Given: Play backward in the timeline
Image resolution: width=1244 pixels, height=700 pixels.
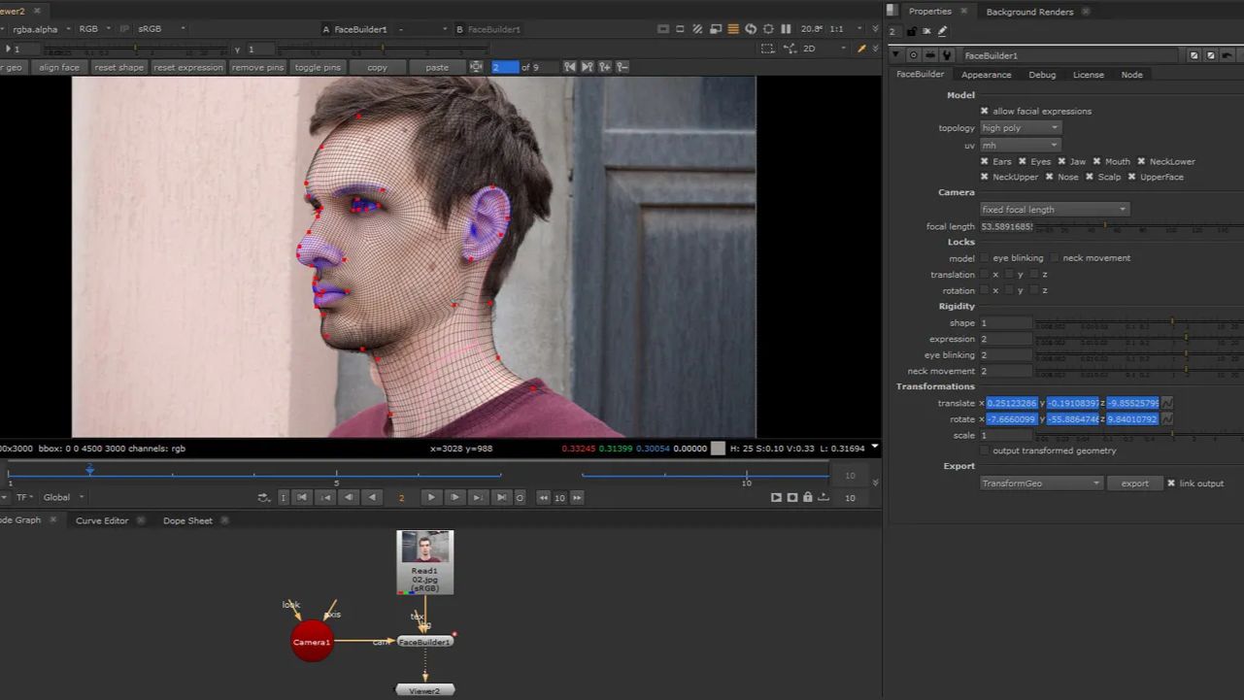Looking at the screenshot, I should coord(372,497).
